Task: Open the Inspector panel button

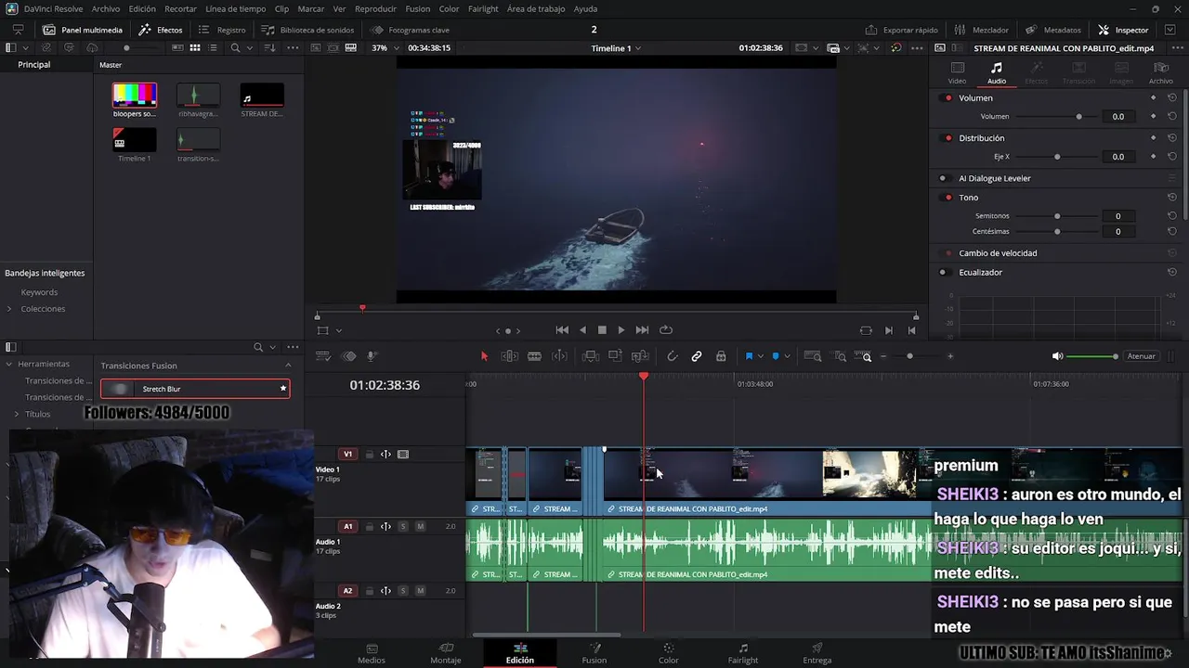Action: (1123, 30)
